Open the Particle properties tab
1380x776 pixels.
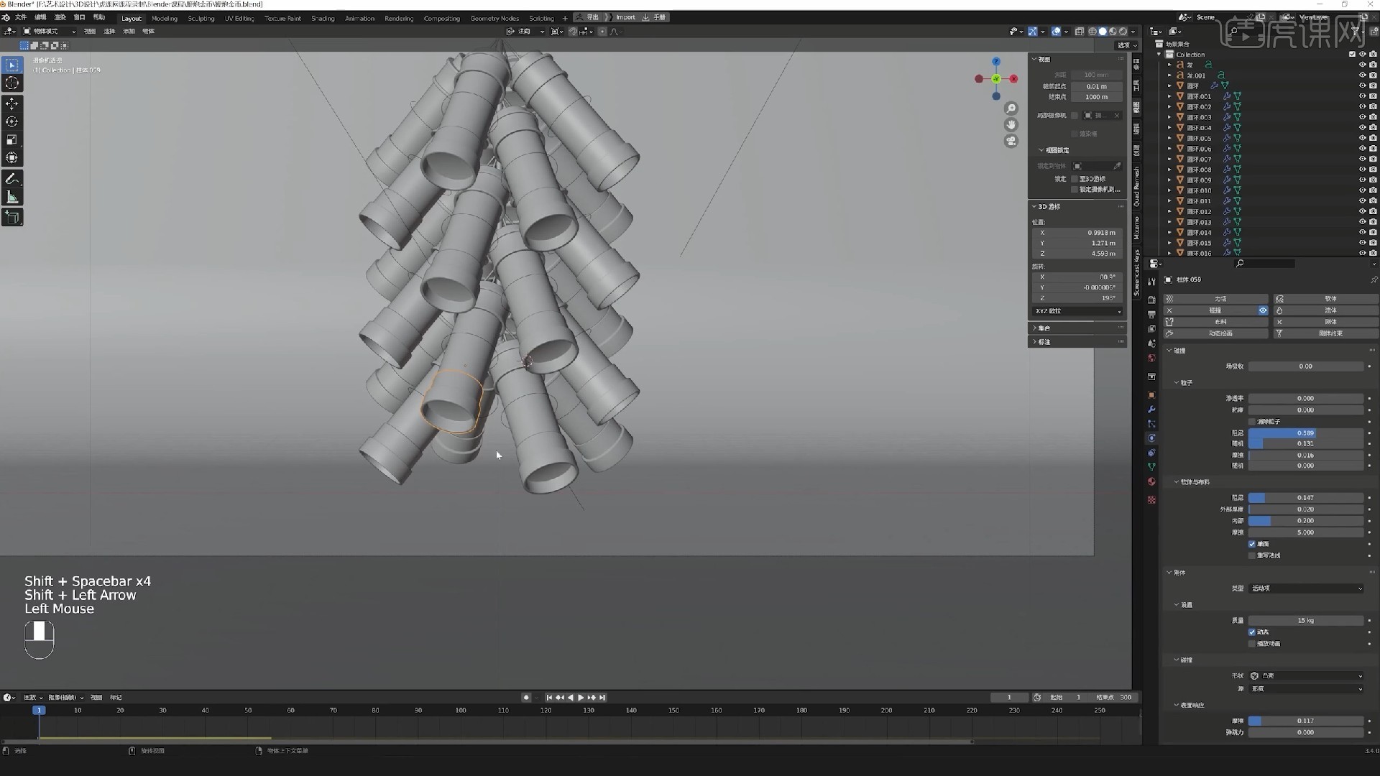[1151, 424]
